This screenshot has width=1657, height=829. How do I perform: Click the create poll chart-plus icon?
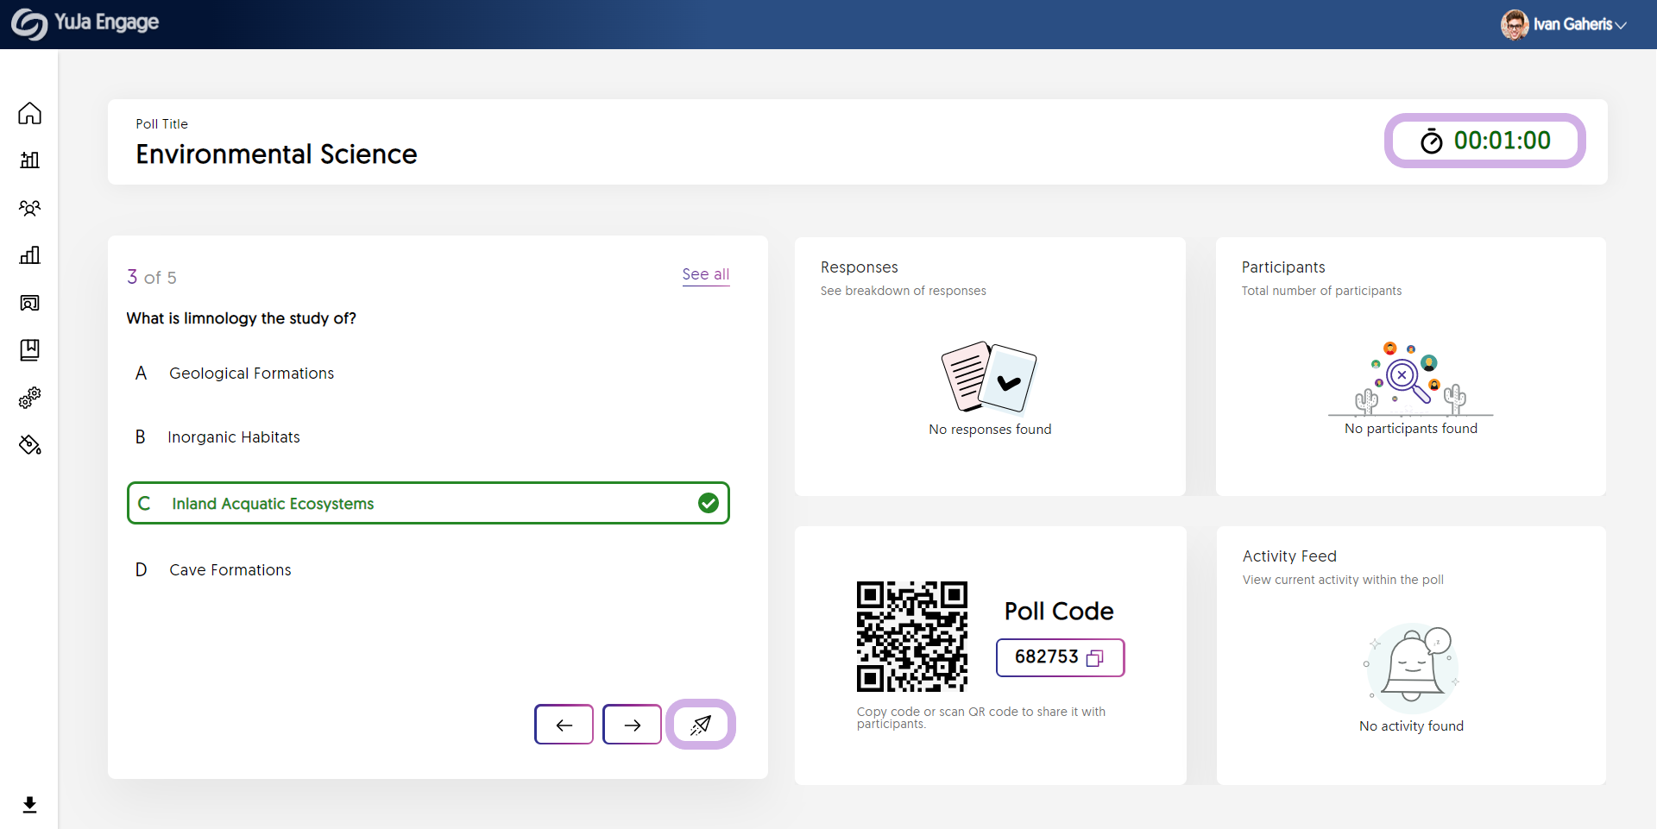click(x=29, y=160)
